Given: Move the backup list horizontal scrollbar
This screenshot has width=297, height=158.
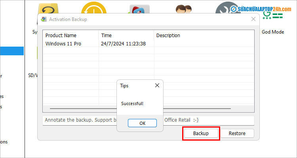Looking at the screenshot, I should pyautogui.click(x=140, y=109).
